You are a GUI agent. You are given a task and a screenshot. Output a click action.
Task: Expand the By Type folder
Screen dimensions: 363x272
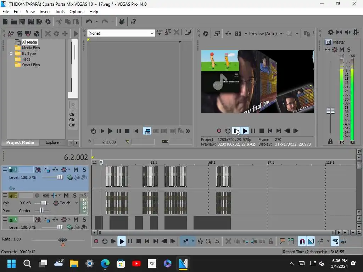pos(11,54)
